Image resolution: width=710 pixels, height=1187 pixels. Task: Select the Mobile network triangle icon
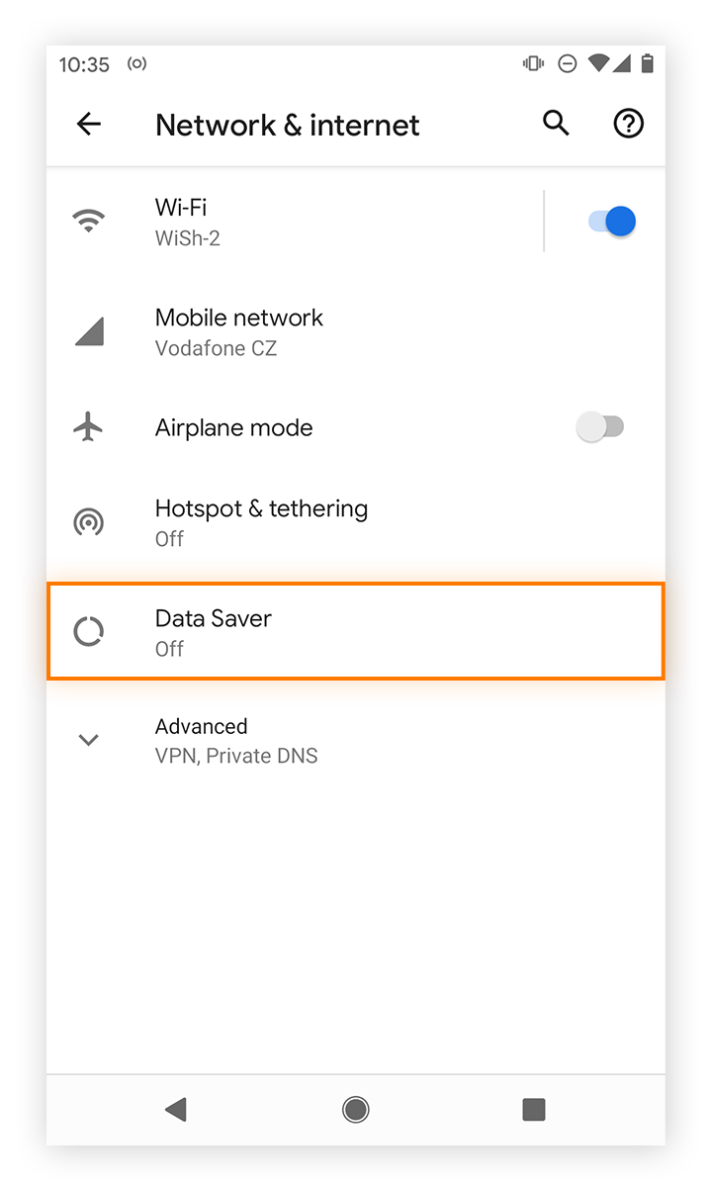click(x=88, y=331)
